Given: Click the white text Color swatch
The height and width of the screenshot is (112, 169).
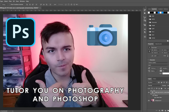Looking at the screenshot, I should pyautogui.click(x=166, y=73).
